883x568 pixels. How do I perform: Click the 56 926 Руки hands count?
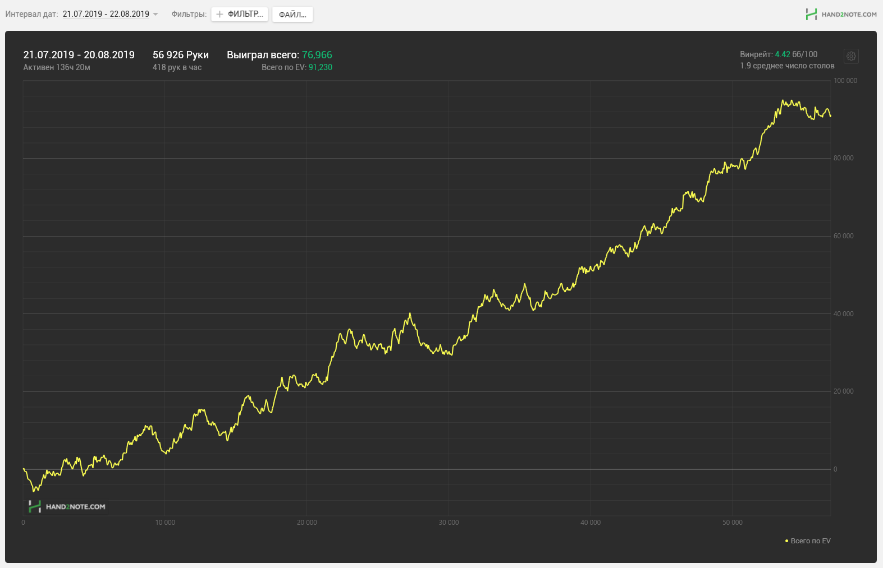[x=181, y=55]
